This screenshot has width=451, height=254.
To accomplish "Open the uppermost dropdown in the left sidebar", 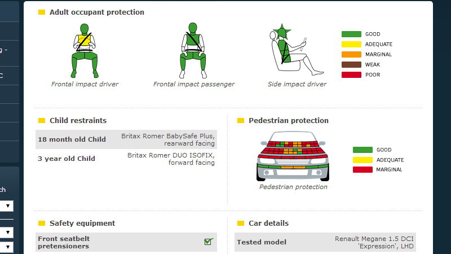I will [x=7, y=206].
